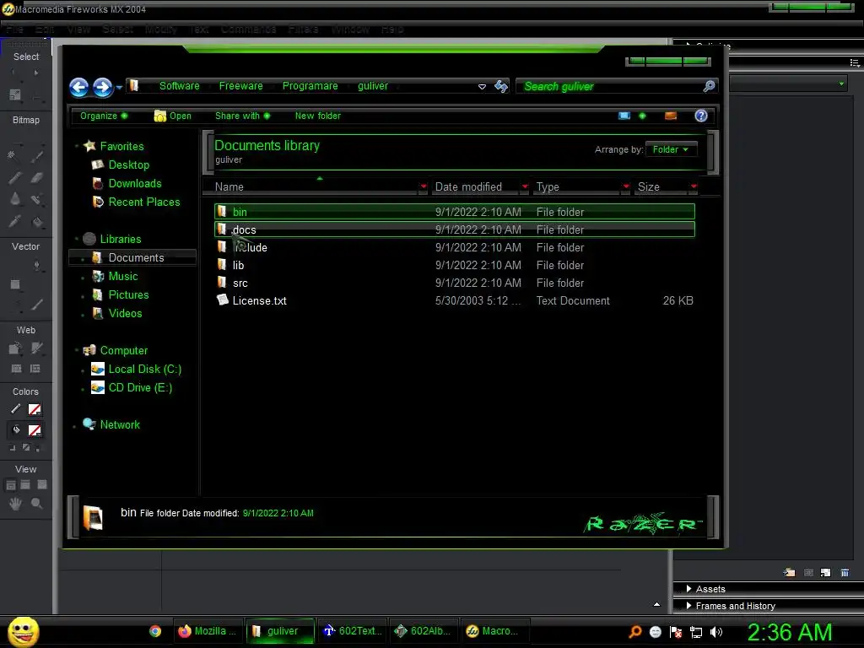Switch to Standard Screen mode
Image resolution: width=864 pixels, height=648 pixels.
10,485
